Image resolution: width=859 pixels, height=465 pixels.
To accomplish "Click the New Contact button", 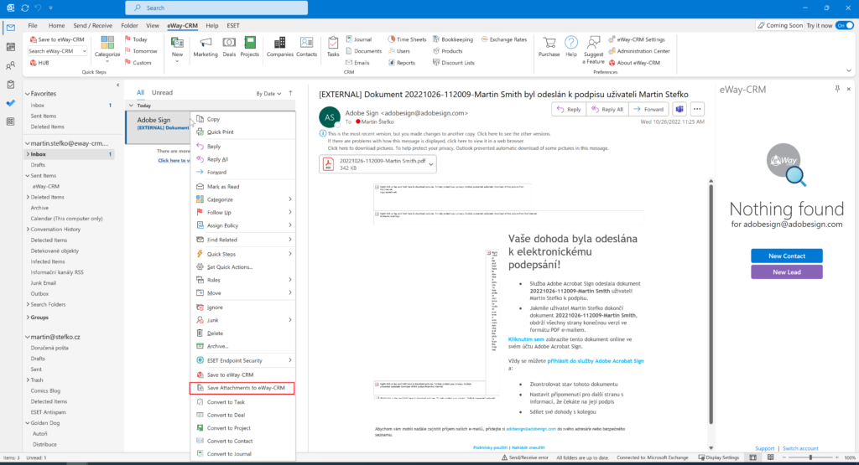I will coord(787,256).
